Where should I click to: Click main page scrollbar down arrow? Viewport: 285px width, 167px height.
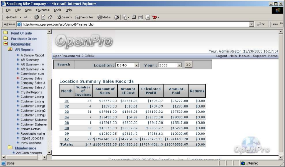click(280, 157)
